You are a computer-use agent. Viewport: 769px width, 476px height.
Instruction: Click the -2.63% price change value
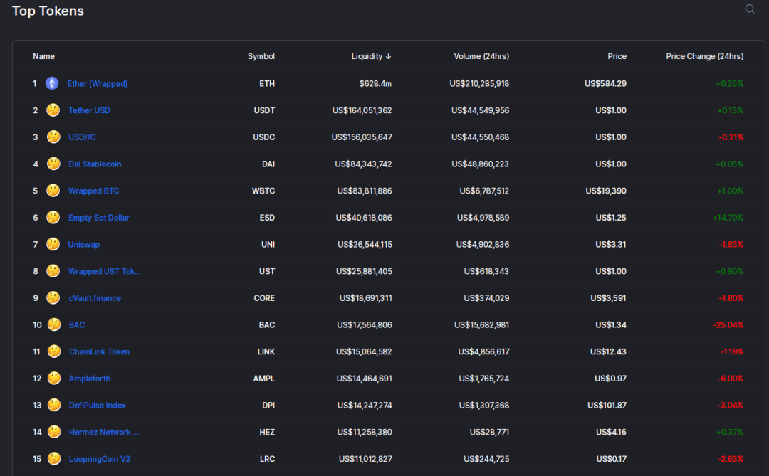[731, 459]
